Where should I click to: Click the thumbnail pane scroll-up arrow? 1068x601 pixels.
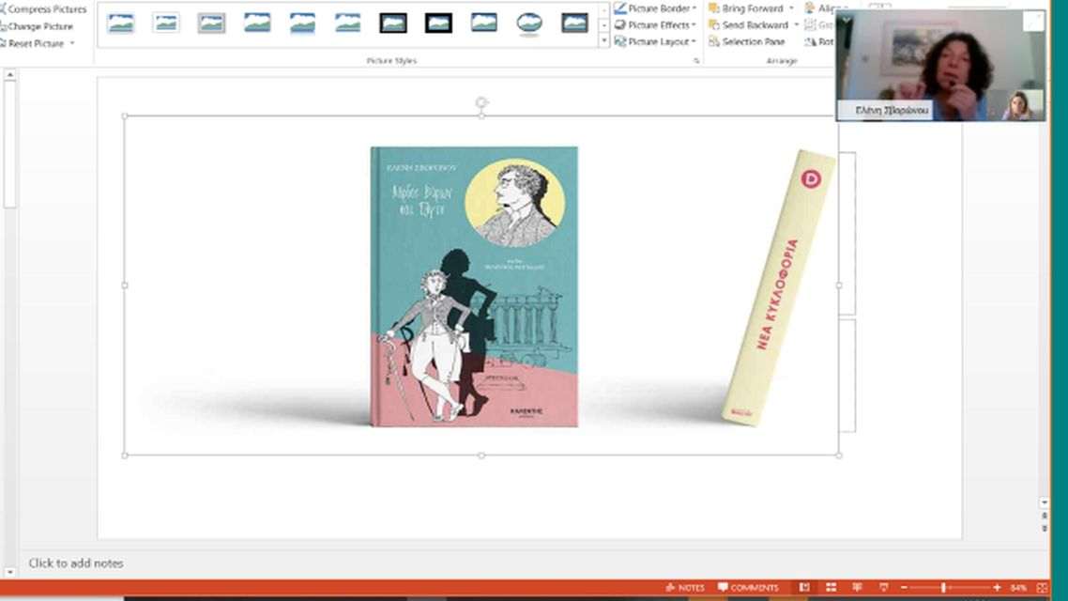pyautogui.click(x=8, y=75)
